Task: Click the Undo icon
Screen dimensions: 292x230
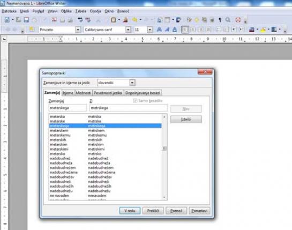Action: coord(134,20)
